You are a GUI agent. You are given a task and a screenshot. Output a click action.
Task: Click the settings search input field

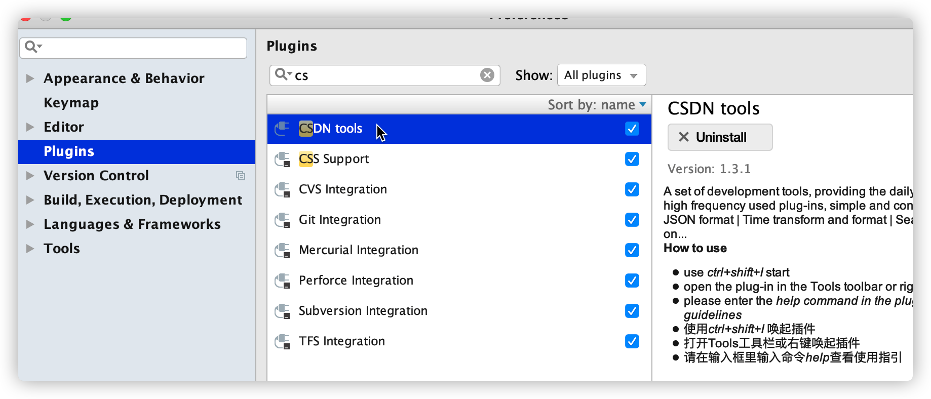pyautogui.click(x=133, y=48)
